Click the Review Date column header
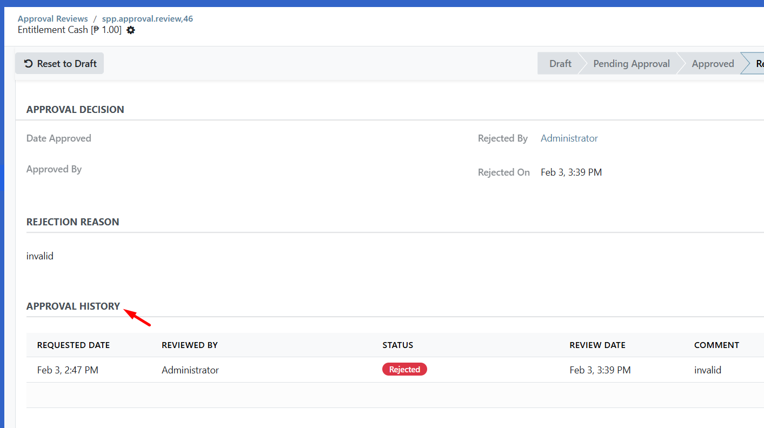This screenshot has height=428, width=764. pyautogui.click(x=597, y=345)
